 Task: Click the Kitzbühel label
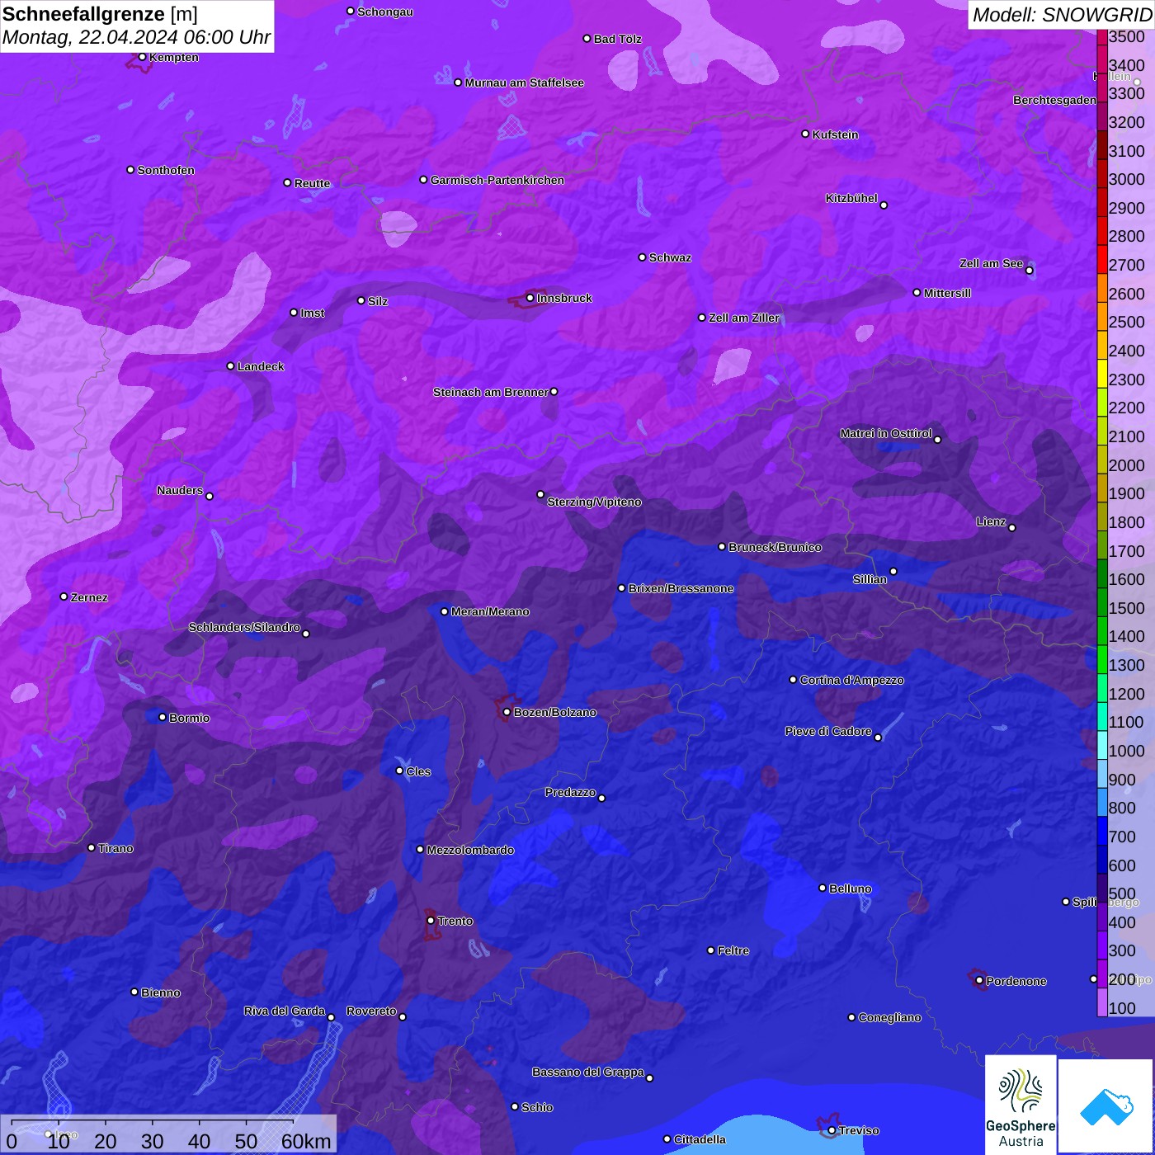point(851,198)
